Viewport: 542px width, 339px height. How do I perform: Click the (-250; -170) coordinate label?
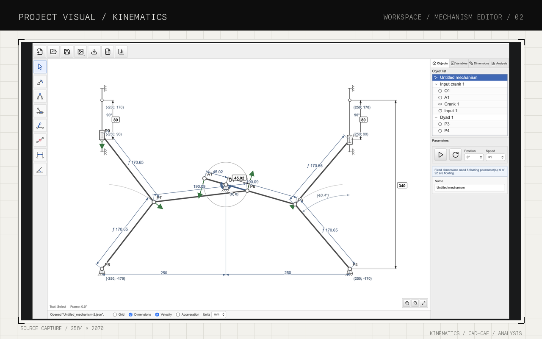click(x=116, y=278)
